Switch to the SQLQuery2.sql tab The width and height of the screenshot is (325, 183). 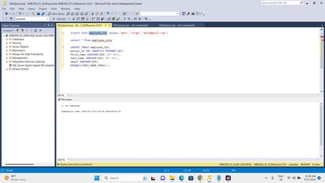[131, 25]
